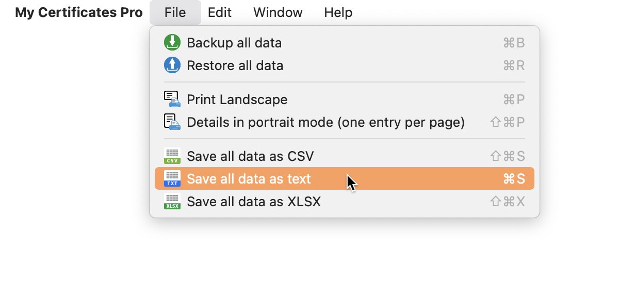
Task: Choose Save all data as XLSX
Action: tap(345, 201)
